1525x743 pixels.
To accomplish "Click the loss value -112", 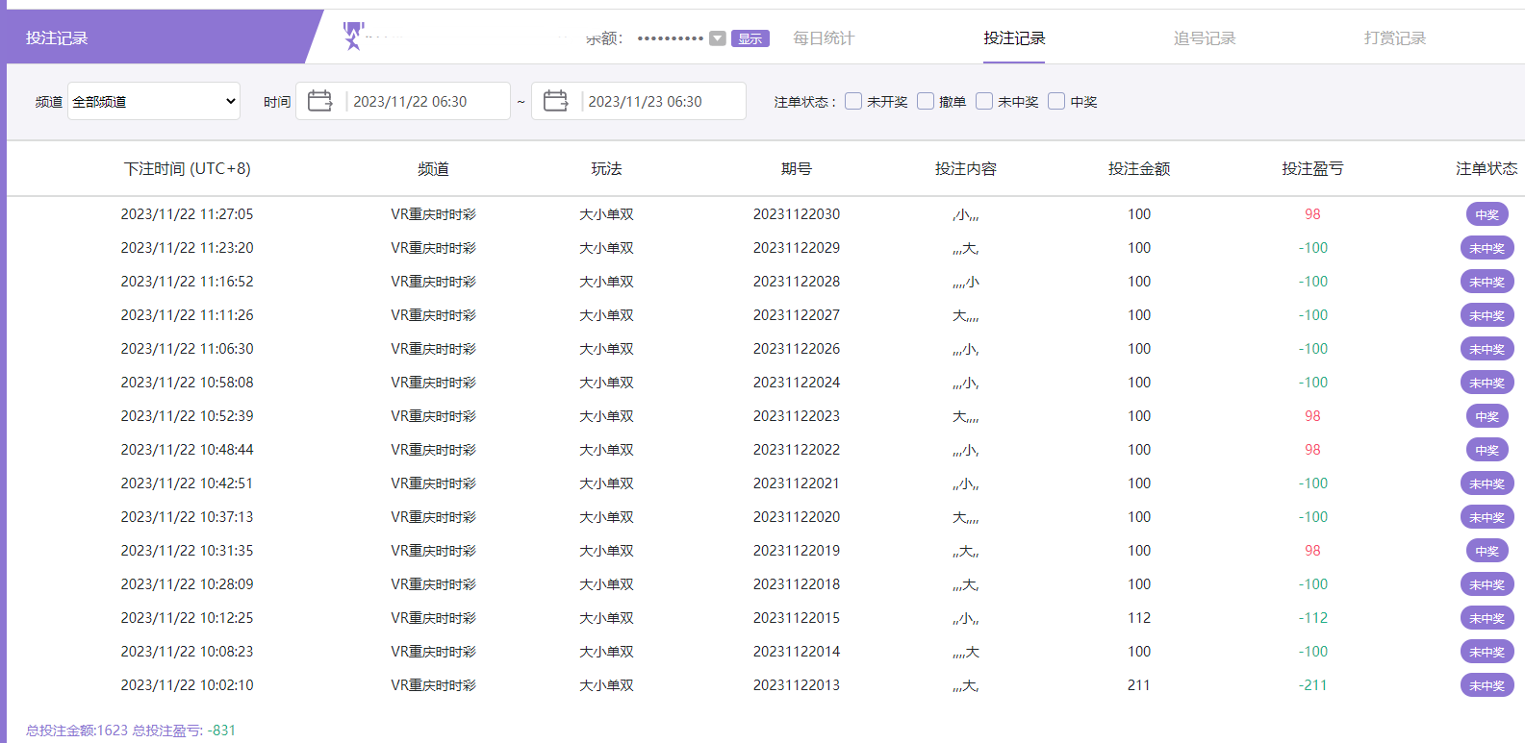I will (1312, 618).
